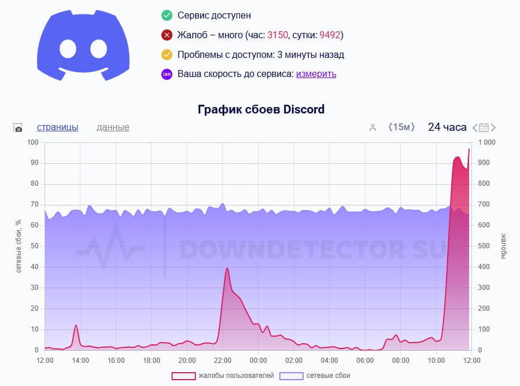Viewport: 520px width, 386px height.
Task: Open the измерить speed link
Action: tap(316, 73)
